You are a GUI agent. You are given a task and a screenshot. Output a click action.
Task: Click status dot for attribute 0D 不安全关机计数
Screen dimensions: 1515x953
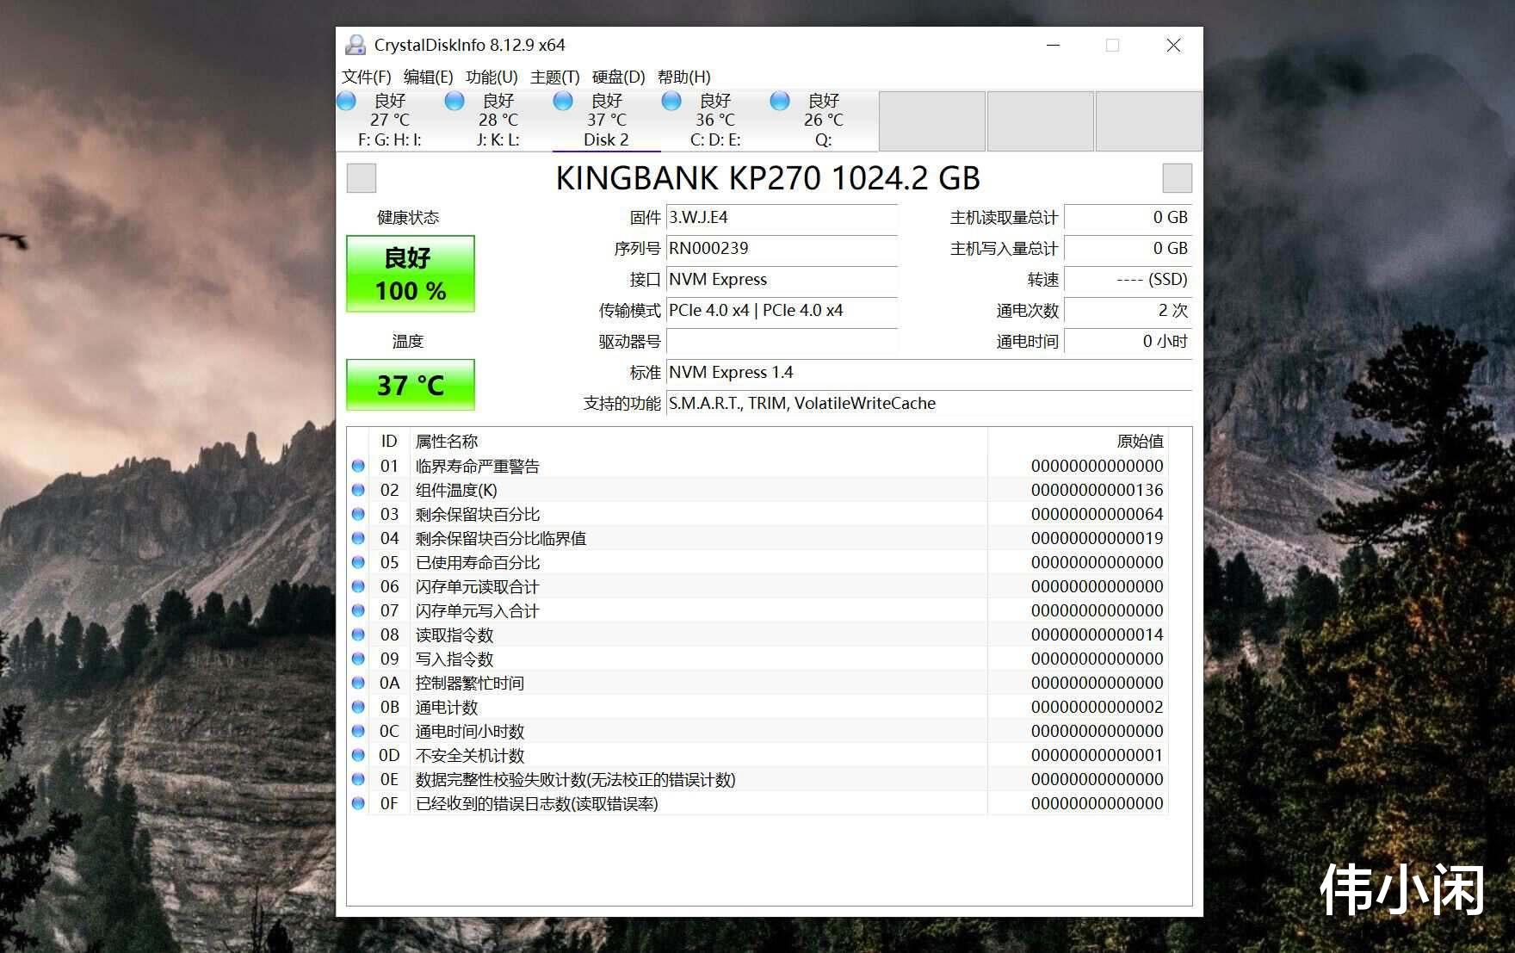tap(358, 755)
